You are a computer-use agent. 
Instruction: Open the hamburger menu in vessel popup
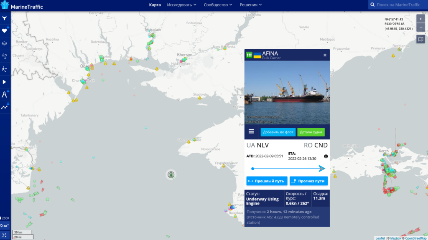point(251,131)
